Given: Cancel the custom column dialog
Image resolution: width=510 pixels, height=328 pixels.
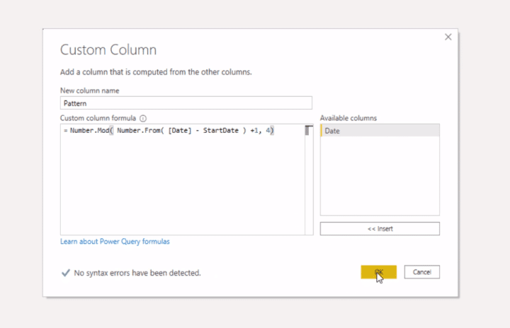Looking at the screenshot, I should pyautogui.click(x=422, y=272).
